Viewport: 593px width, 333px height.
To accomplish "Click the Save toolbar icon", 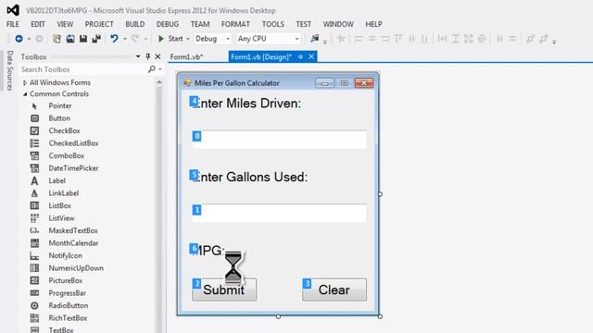I will coord(83,39).
